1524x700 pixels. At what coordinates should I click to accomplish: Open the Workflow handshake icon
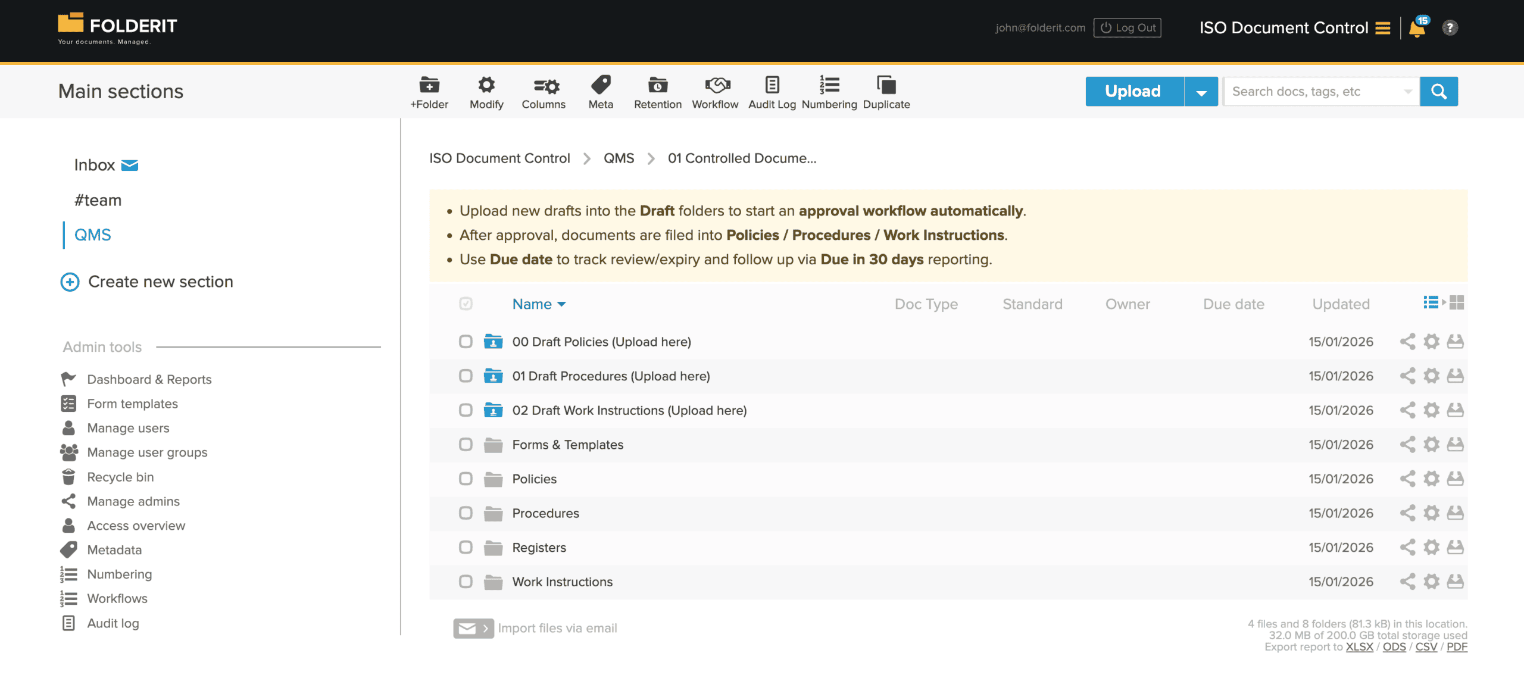coord(714,86)
